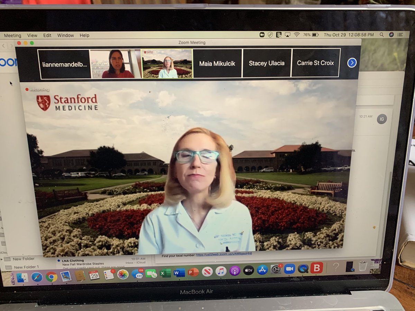Select Maia Mikulcik participant tile

point(217,63)
